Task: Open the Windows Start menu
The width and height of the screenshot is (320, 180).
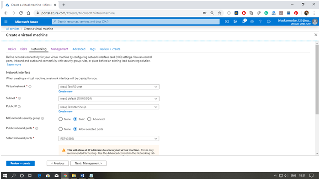Action: pos(5,175)
